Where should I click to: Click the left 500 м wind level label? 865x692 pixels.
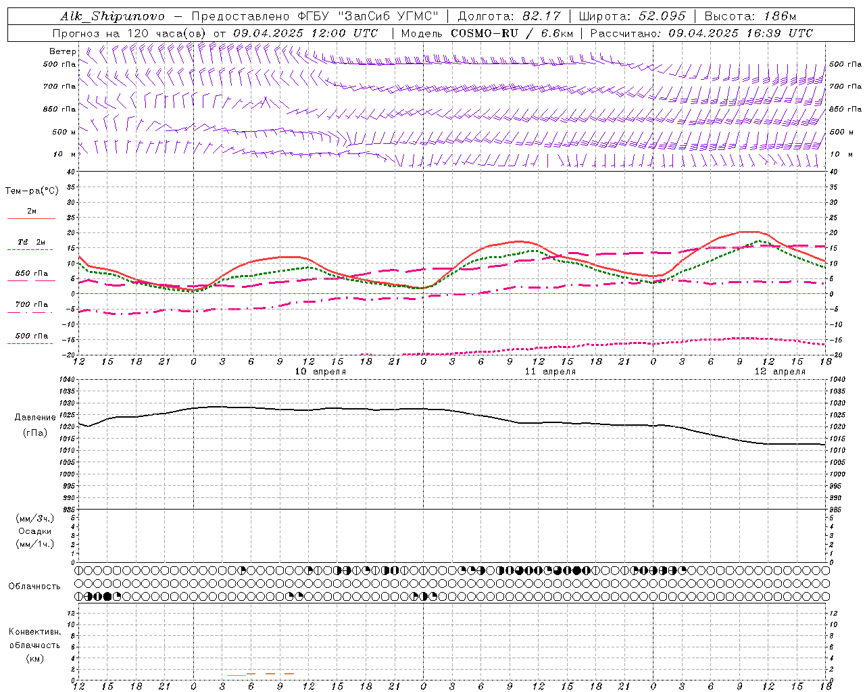(x=64, y=132)
